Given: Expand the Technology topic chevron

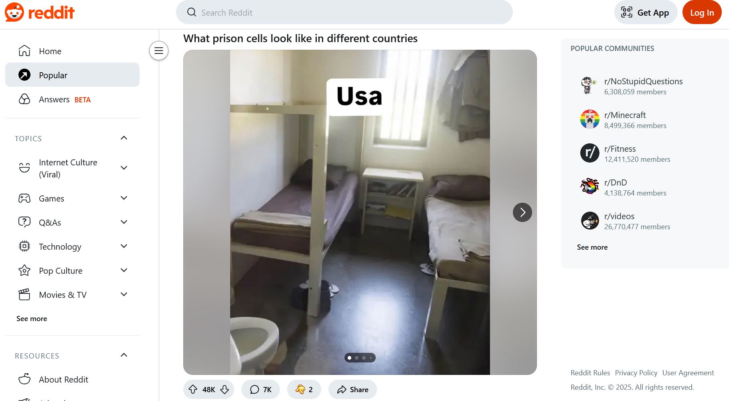Looking at the screenshot, I should pos(124,246).
